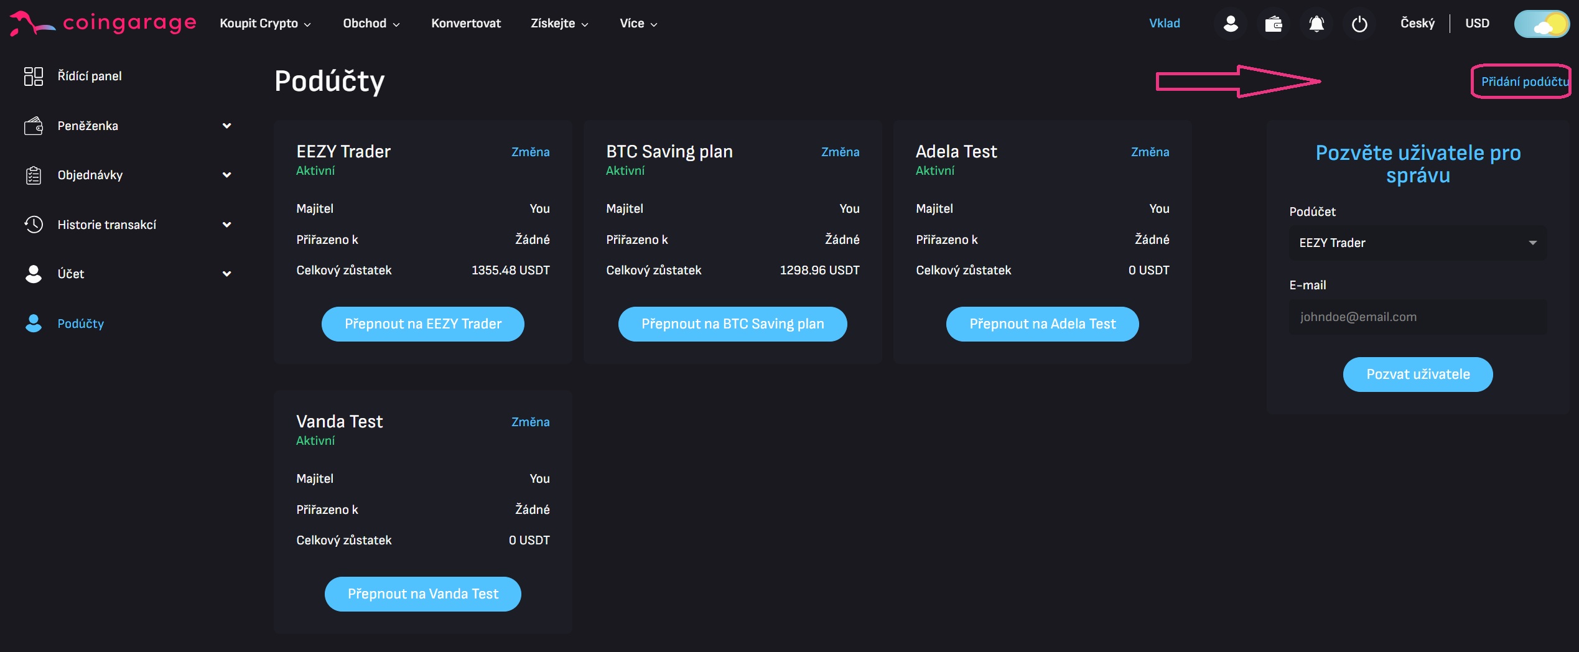This screenshot has height=652, width=1579.
Task: Expand the Získejte menu
Action: (x=559, y=24)
